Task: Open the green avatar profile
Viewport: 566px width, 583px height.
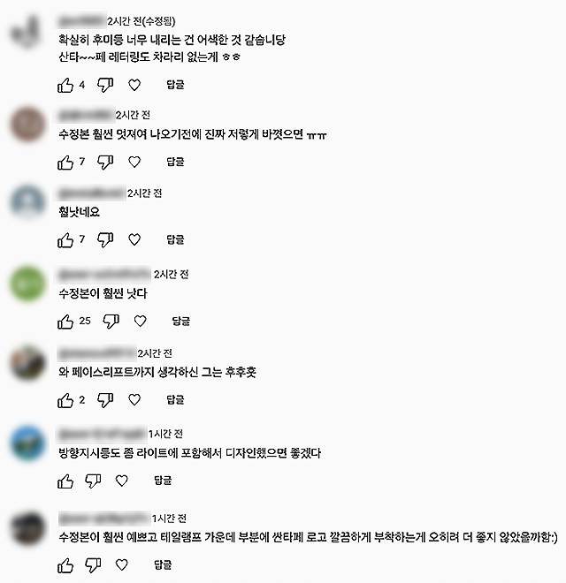Action: [27, 284]
